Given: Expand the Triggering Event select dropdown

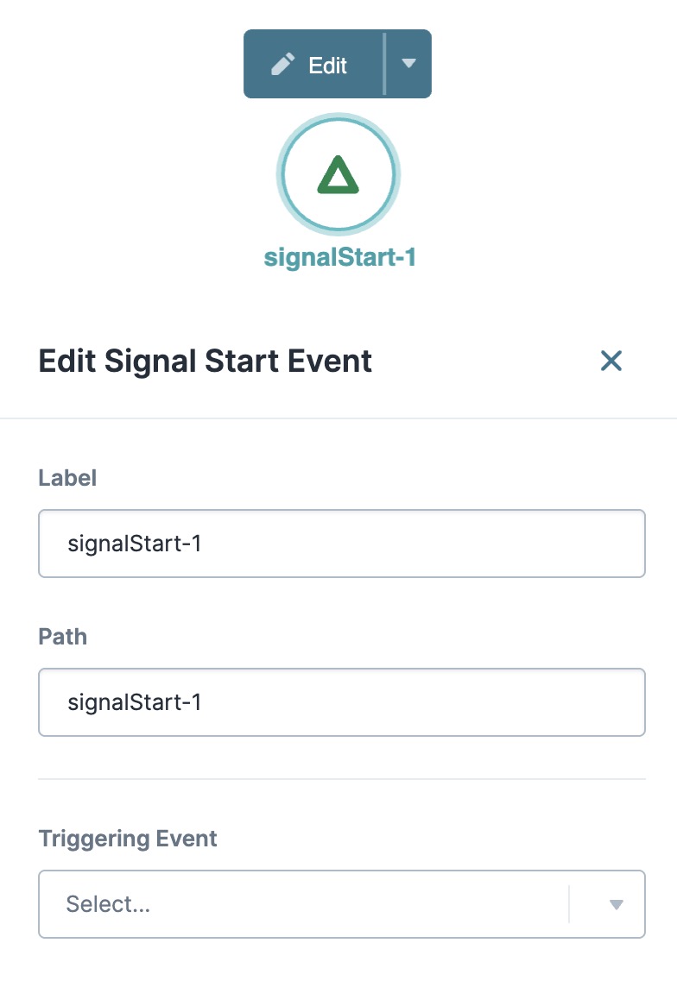Looking at the screenshot, I should click(341, 903).
